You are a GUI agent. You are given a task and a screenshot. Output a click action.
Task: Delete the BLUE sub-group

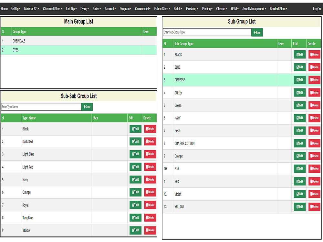pos(314,67)
